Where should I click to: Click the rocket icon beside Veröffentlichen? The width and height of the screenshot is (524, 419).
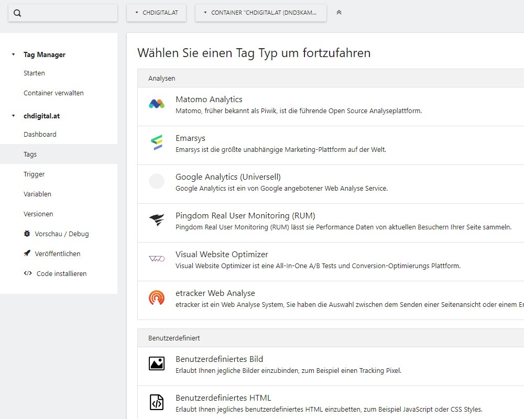27,253
